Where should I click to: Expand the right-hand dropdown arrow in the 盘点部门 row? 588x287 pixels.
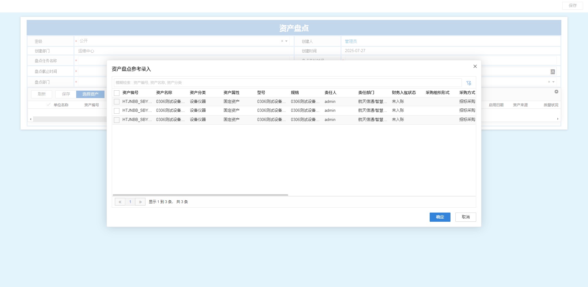pyautogui.click(x=553, y=82)
